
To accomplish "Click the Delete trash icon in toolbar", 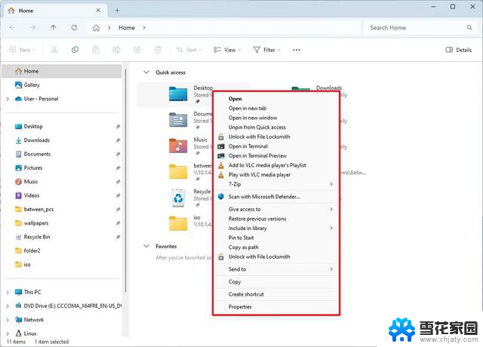I will point(158,50).
